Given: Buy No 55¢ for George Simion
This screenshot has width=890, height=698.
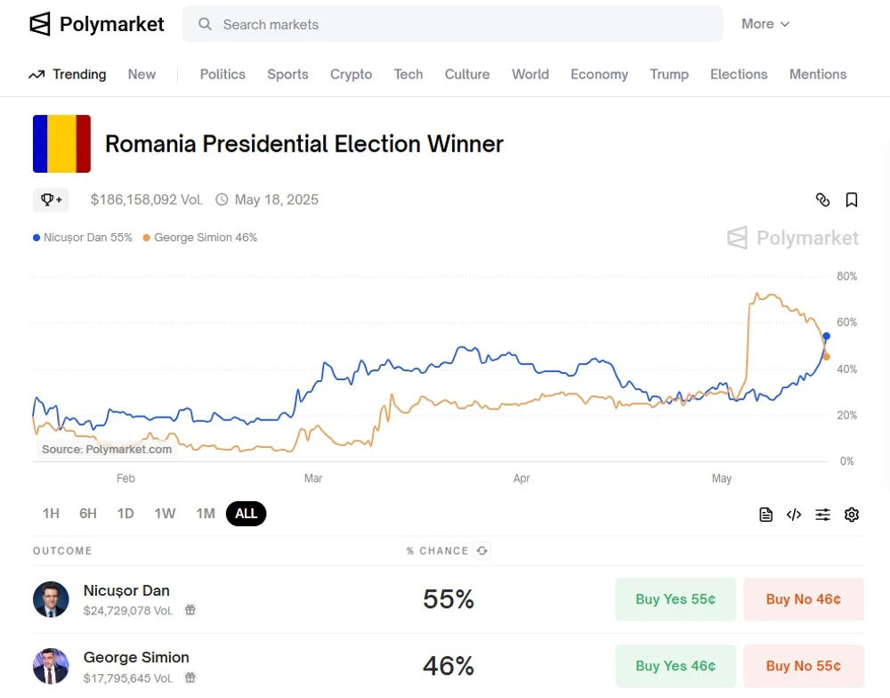Looking at the screenshot, I should (x=803, y=666).
